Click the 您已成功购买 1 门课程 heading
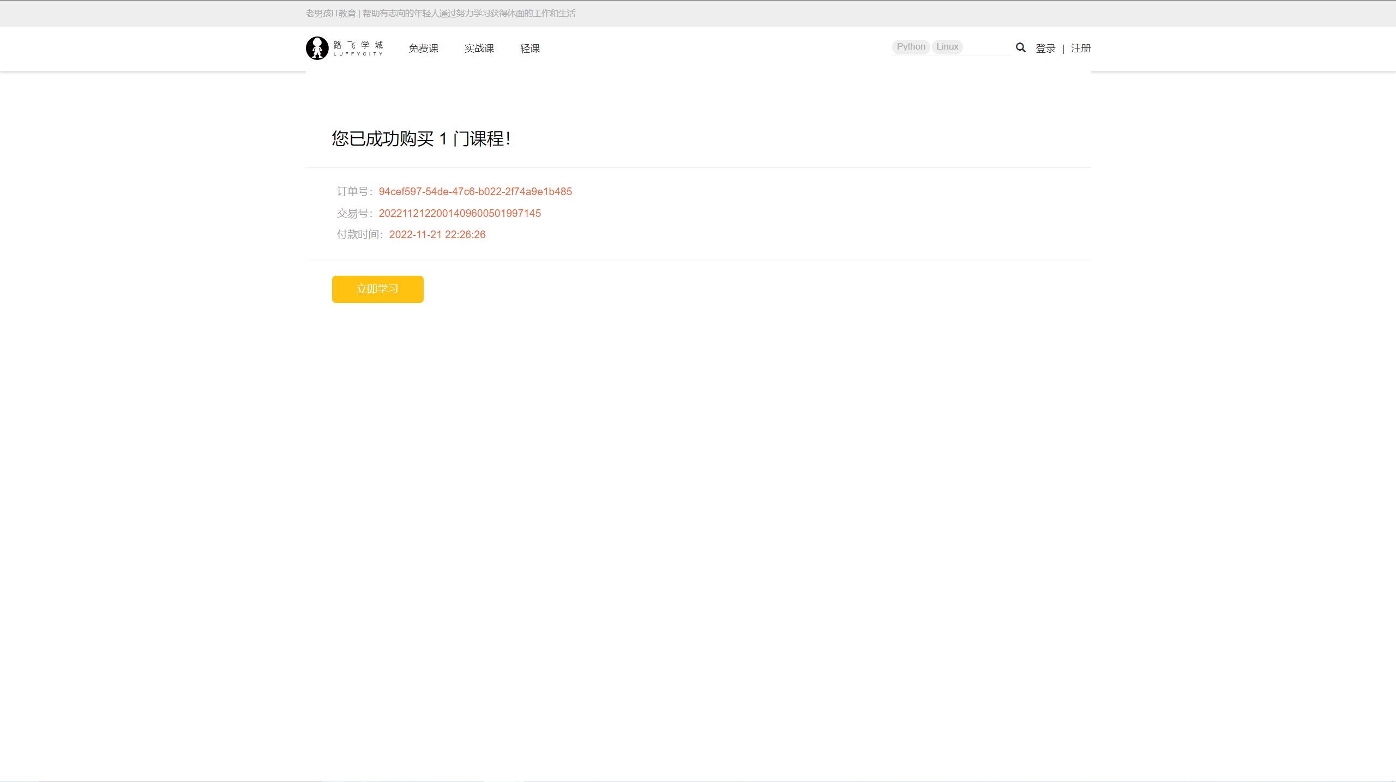The image size is (1396, 782). [421, 138]
